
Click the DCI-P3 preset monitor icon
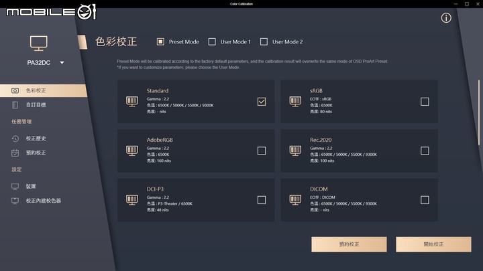132,200
